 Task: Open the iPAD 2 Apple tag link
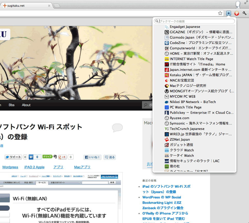pos(34,167)
